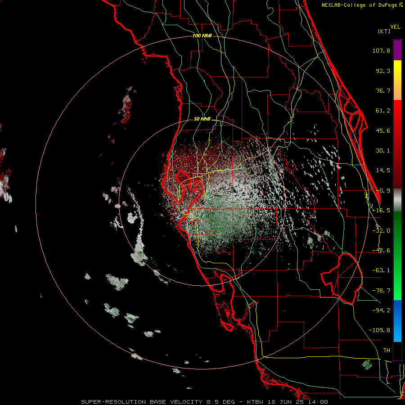Screen dimensions: 405x405
Task: Select the -16.5 legend value
Action: [x=381, y=211]
